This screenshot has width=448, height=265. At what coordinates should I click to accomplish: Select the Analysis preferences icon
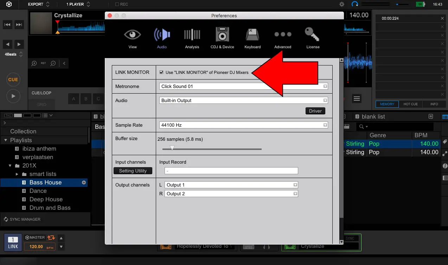[x=192, y=38]
